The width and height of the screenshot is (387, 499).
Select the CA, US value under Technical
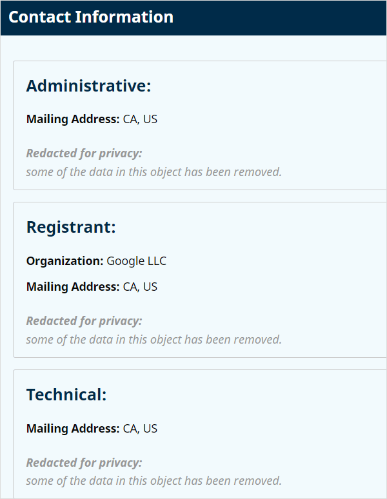click(x=140, y=429)
